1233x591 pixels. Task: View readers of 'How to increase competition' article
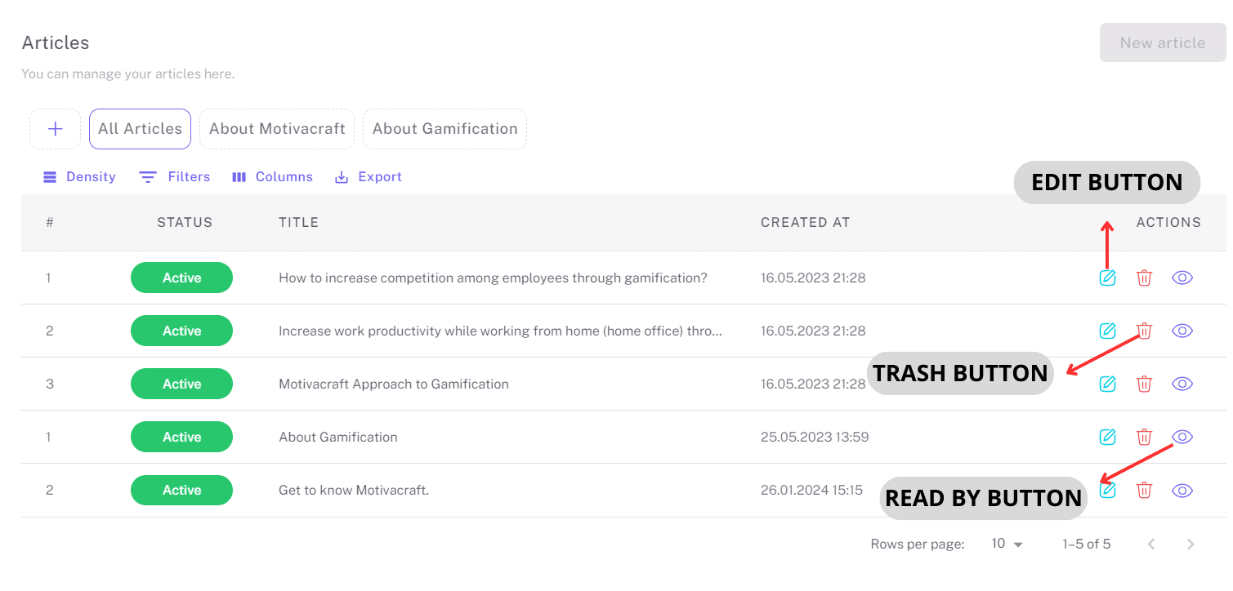pyautogui.click(x=1182, y=278)
